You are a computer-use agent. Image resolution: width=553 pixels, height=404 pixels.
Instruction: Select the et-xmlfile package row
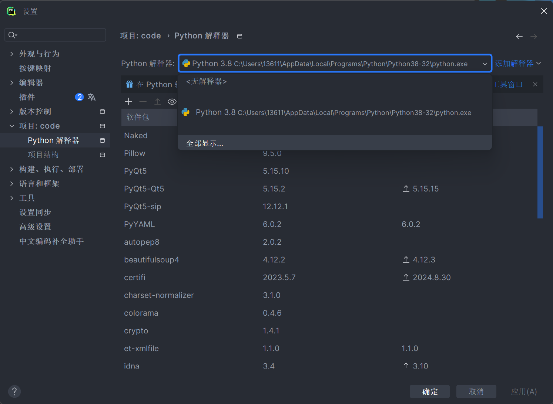tap(329, 349)
